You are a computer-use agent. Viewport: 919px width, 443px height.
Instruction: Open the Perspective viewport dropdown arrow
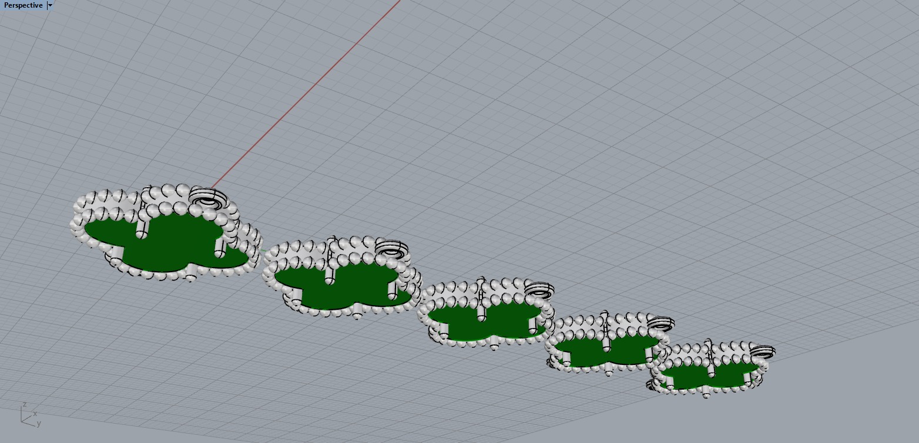pyautogui.click(x=50, y=5)
